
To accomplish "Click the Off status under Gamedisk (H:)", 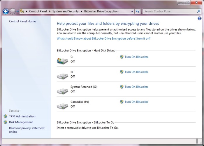I will pos(73,106).
